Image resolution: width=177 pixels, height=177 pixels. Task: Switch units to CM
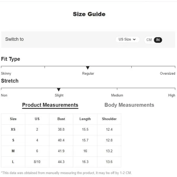point(149,40)
